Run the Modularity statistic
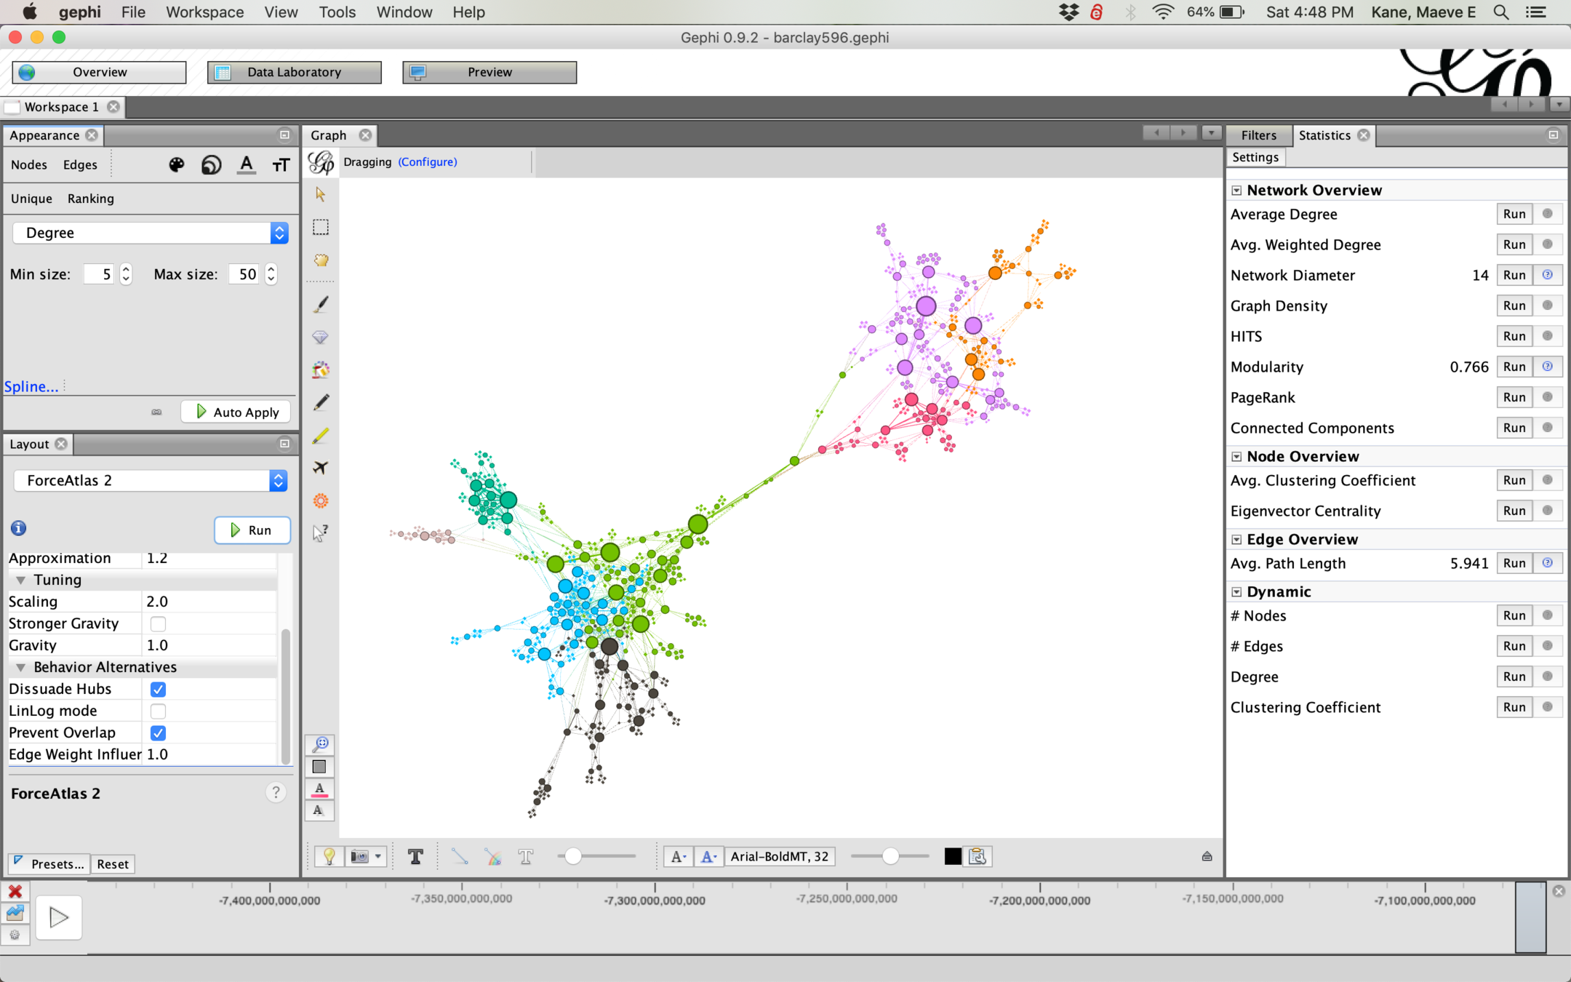 pos(1514,367)
